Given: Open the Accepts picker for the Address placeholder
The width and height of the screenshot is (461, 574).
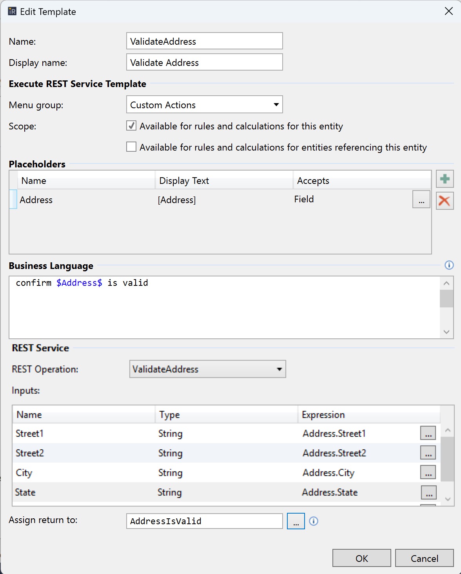Looking at the screenshot, I should (421, 200).
